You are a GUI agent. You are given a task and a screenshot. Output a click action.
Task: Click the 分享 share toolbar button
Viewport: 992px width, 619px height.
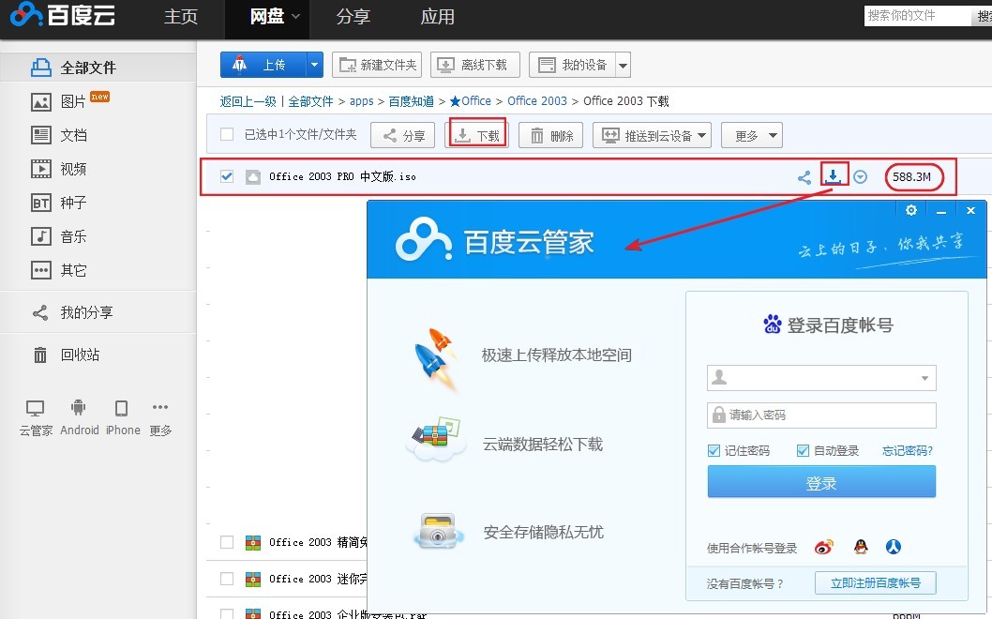pos(403,135)
